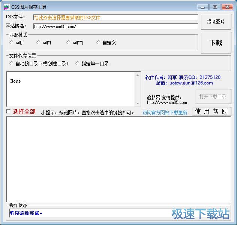Click the CSS图片保存工具 app icon in title bar

tap(6, 7)
